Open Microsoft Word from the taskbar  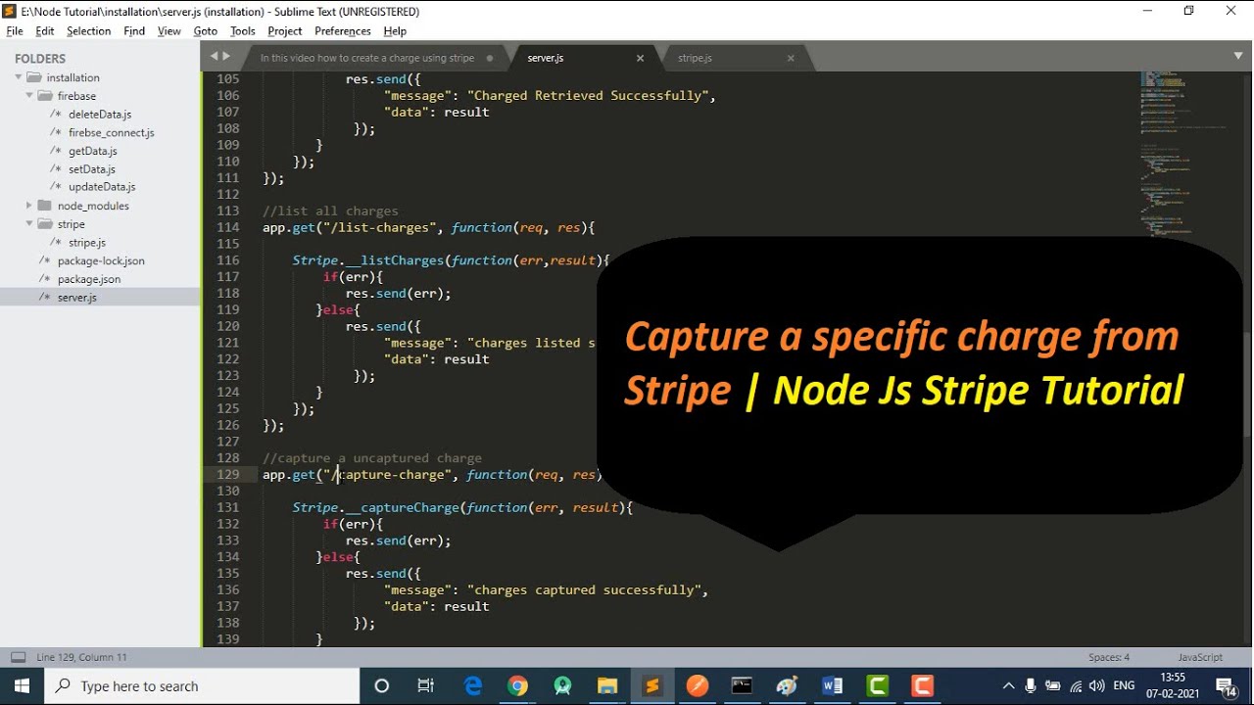833,685
